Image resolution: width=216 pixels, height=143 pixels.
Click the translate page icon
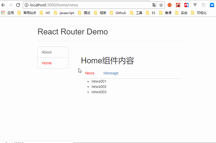pyautogui.click(x=154, y=5)
